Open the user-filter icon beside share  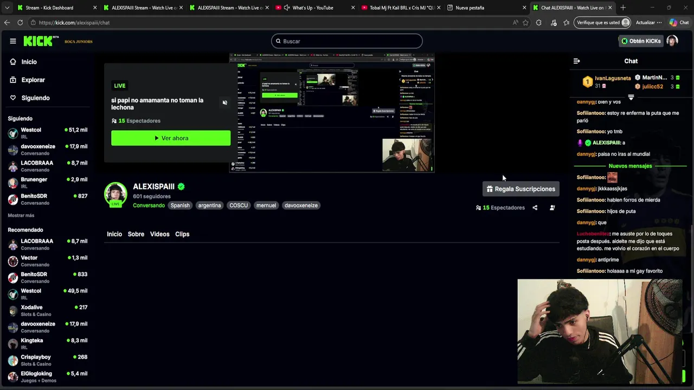click(552, 207)
